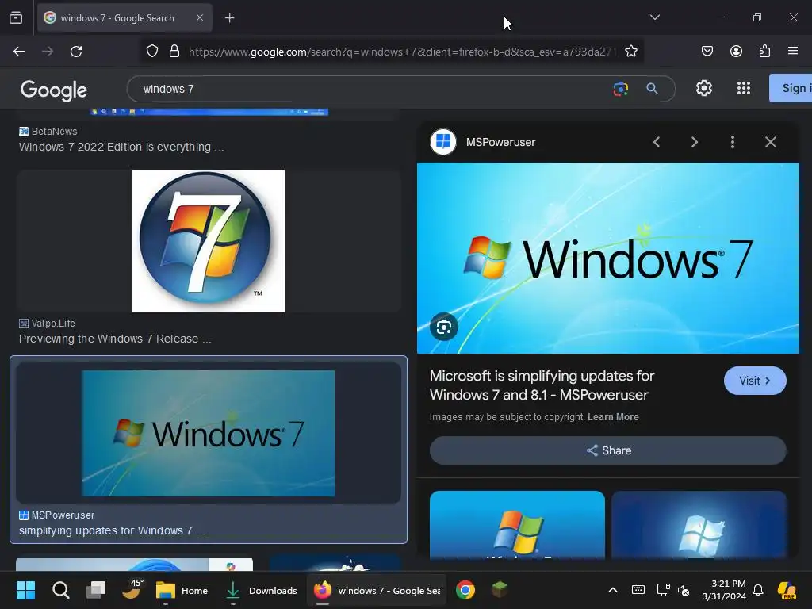This screenshot has height=609, width=812.
Task: Open Home File Explorer taskbar item
Action: coord(182,590)
